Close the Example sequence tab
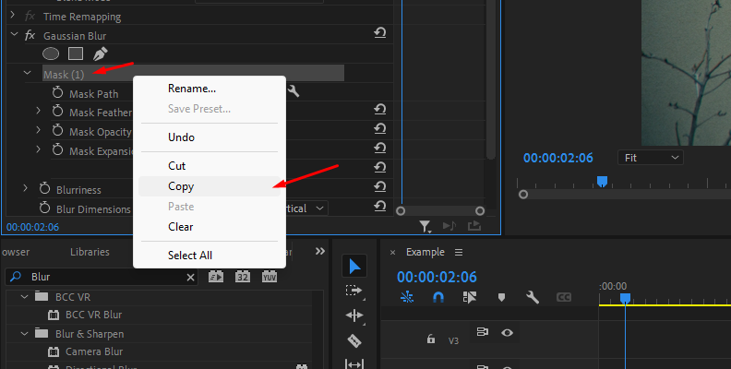 (x=392, y=252)
